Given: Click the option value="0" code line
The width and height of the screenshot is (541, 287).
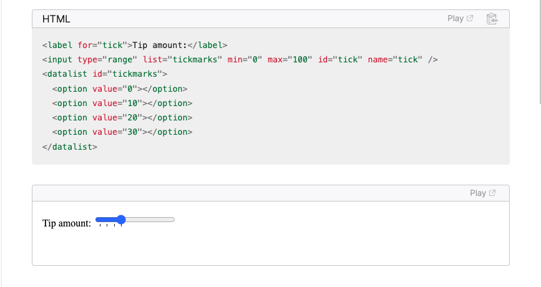Looking at the screenshot, I should (120, 89).
